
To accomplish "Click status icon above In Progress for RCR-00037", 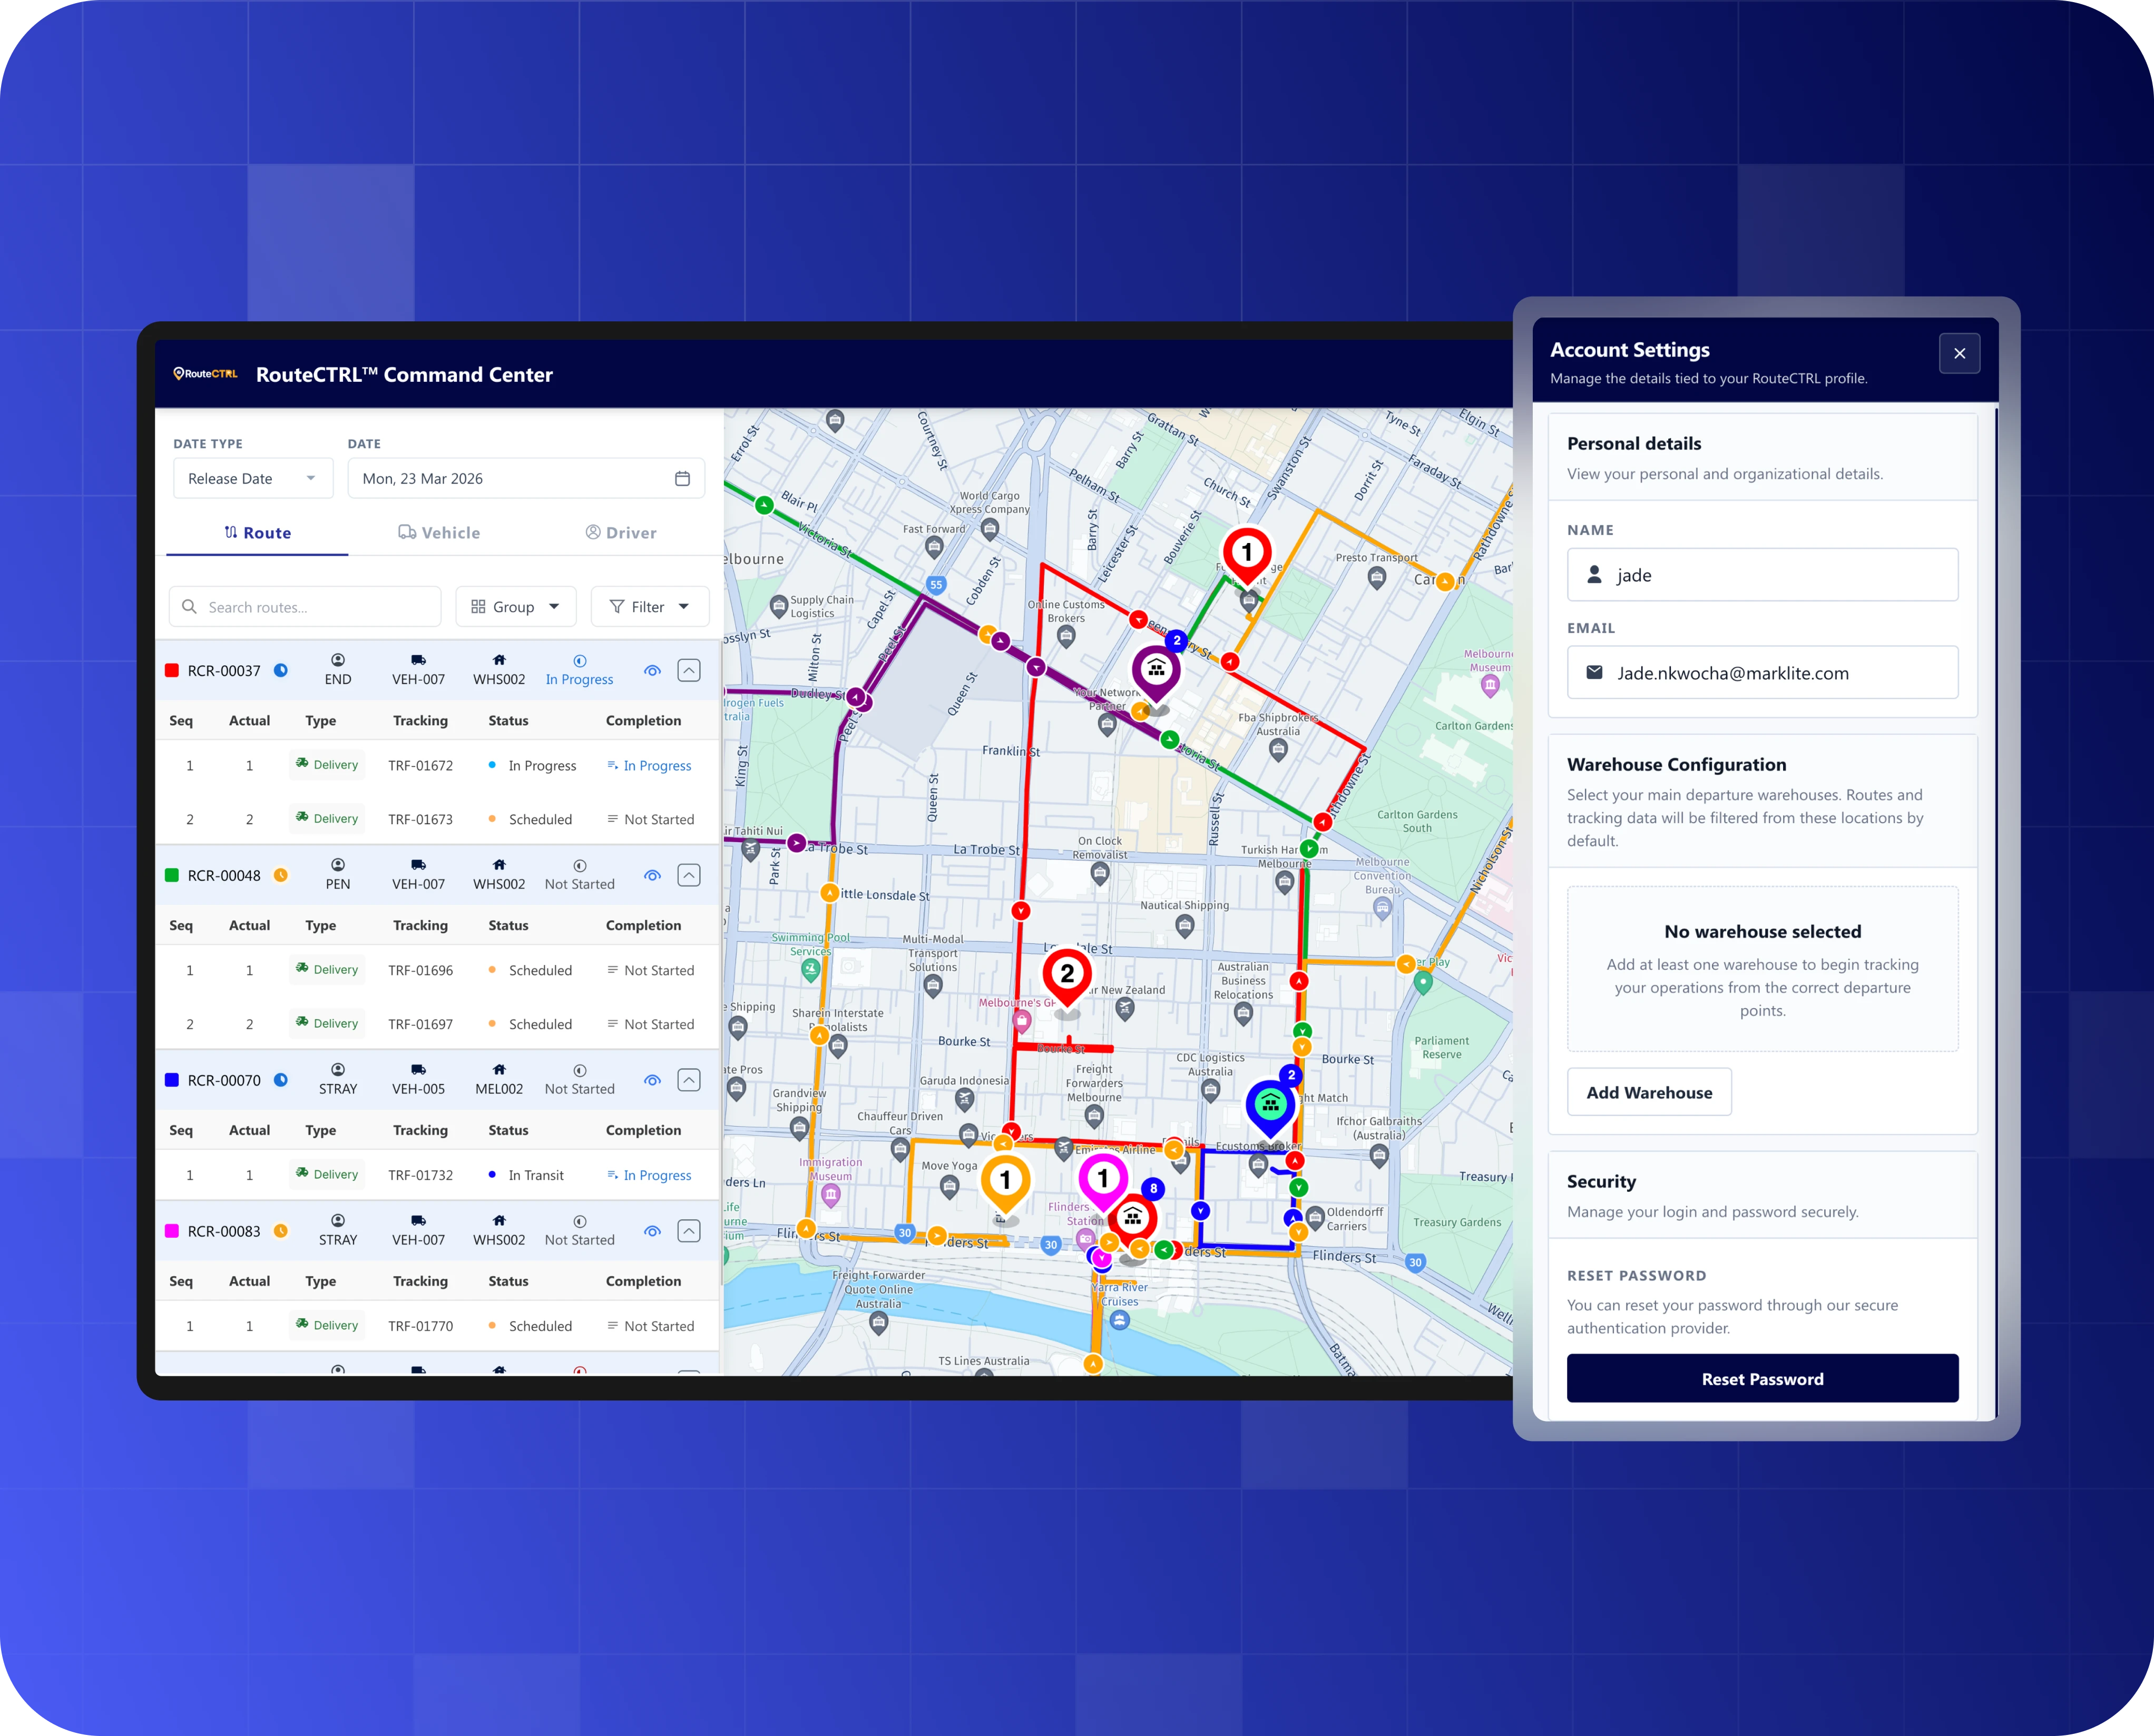I will [580, 661].
